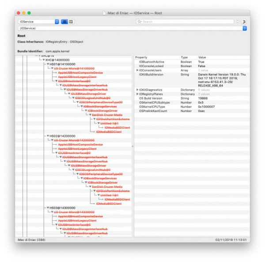Select IOBlockStorageServices under HS02
This screenshot has width=265, height=262.
(x=100, y=178)
